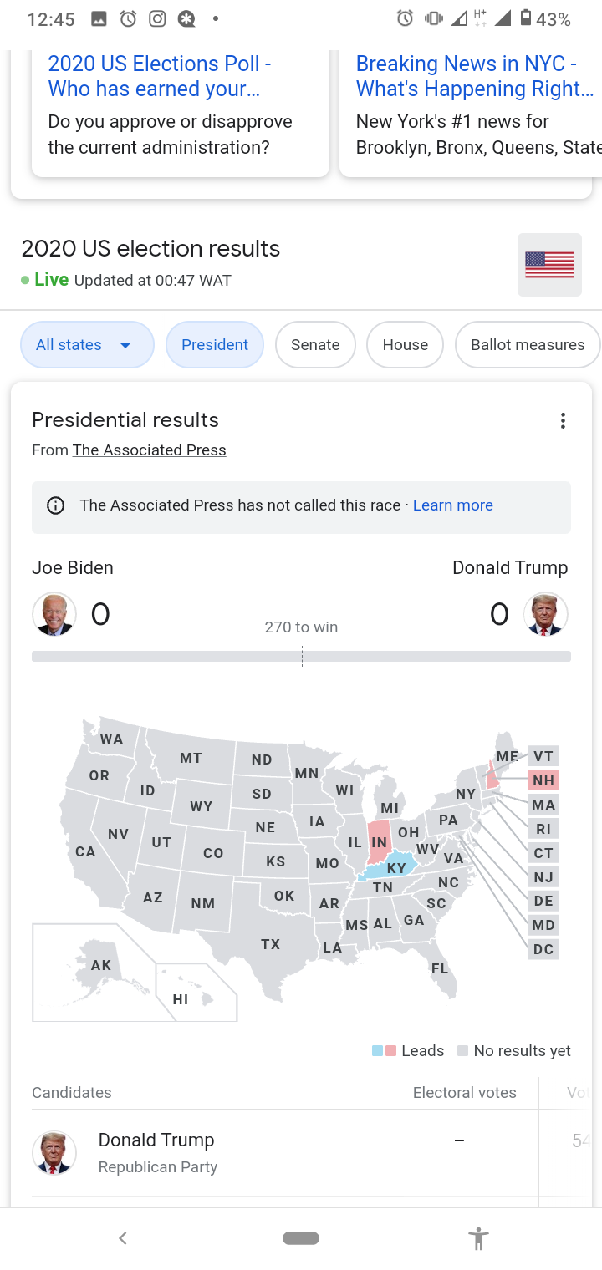Tap the Learn more link
The height and width of the screenshot is (1270, 602).
click(x=453, y=505)
